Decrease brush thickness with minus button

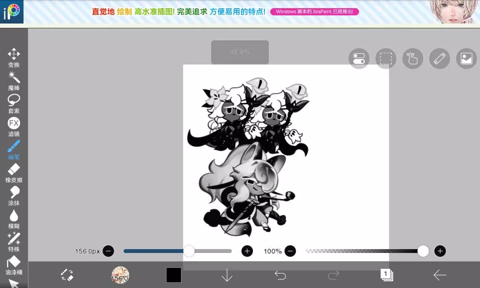click(108, 251)
